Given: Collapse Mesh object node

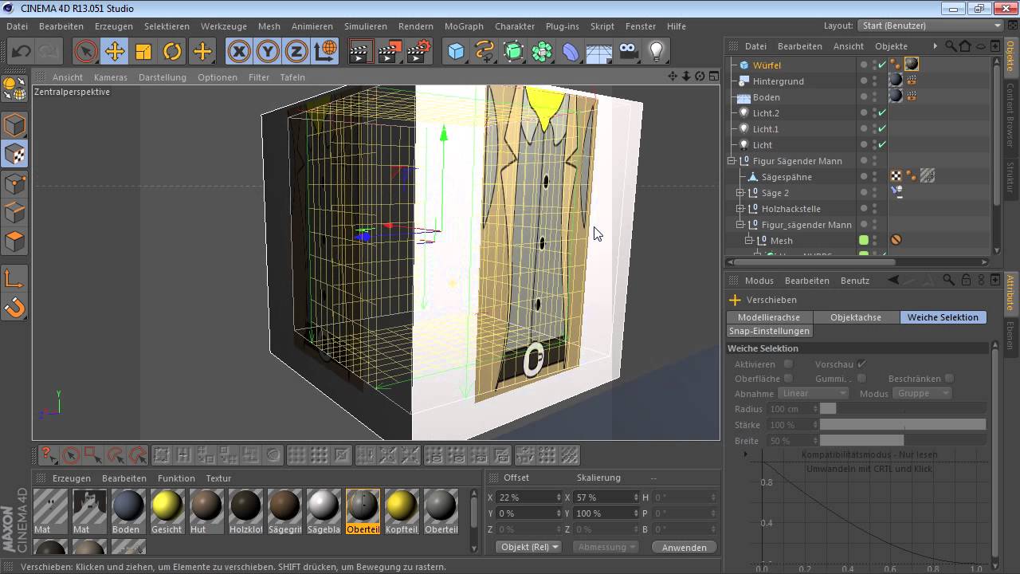Looking at the screenshot, I should point(749,241).
